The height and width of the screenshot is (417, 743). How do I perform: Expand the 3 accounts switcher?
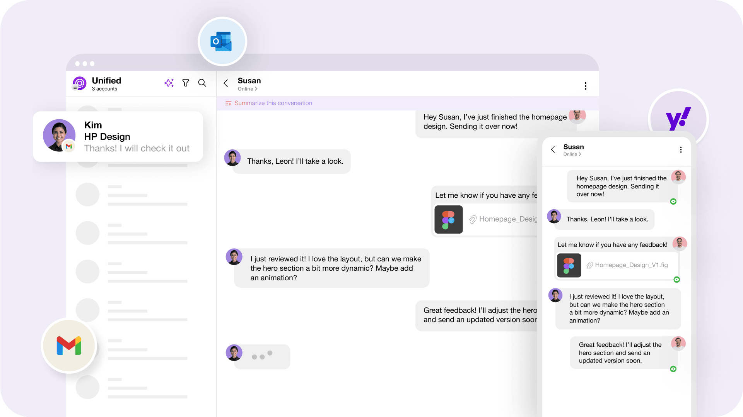tap(104, 89)
